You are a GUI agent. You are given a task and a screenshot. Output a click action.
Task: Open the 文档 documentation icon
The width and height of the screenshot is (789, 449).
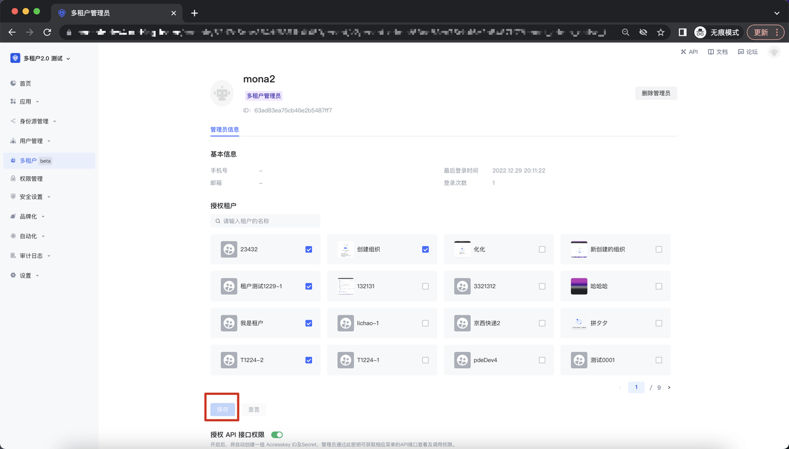pyautogui.click(x=711, y=52)
